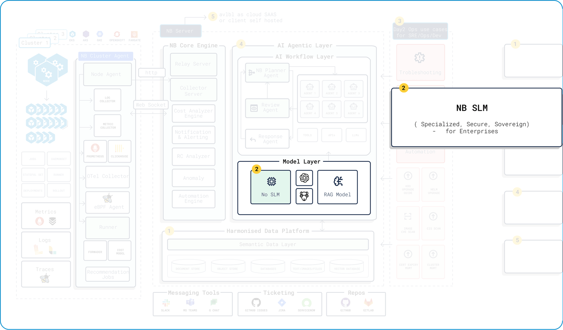The width and height of the screenshot is (563, 330).
Task: Click the Cost Analyzer Engine box
Action: [194, 113]
